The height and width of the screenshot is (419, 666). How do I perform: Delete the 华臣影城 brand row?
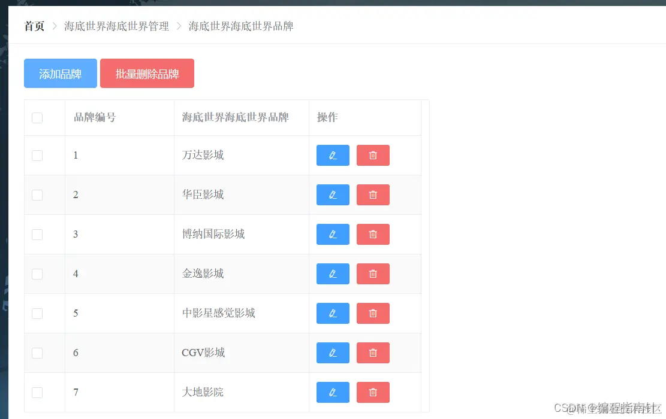coord(372,195)
